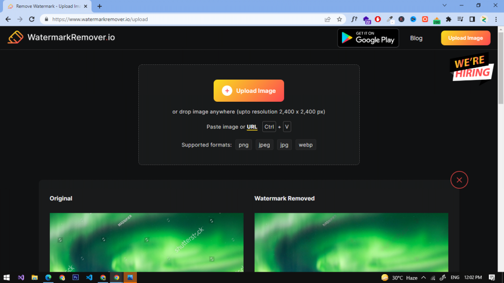Open File Explorer from the taskbar
The image size is (504, 283).
click(x=35, y=278)
